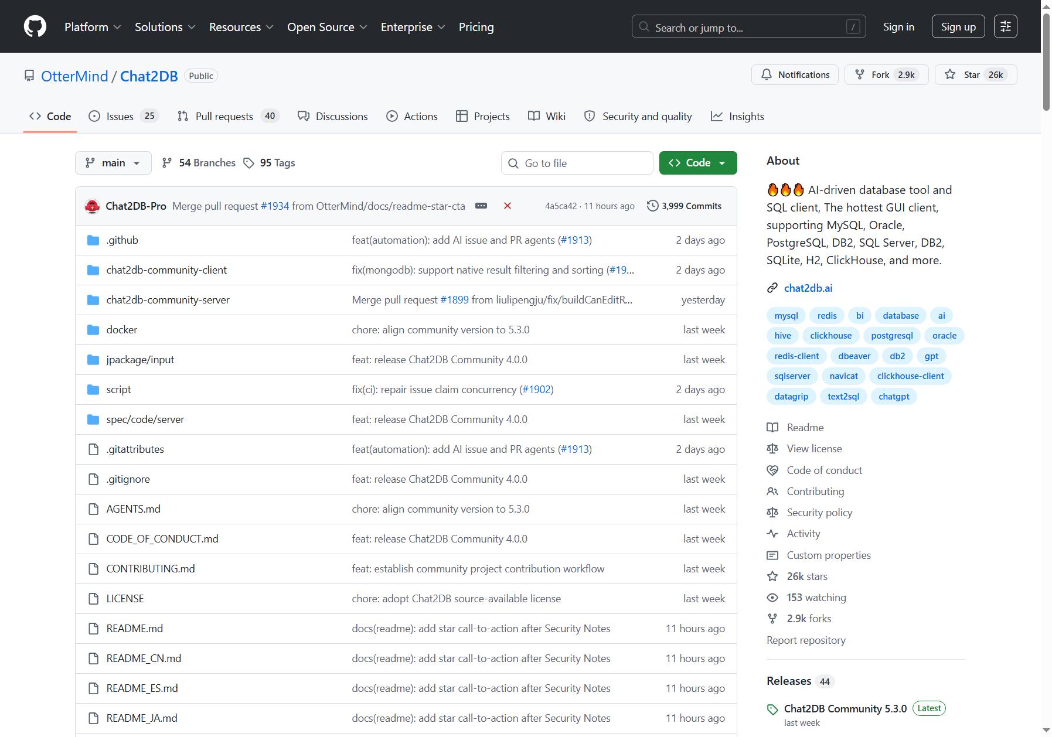Open the OtterMind owner link
This screenshot has width=1052, height=737.
coord(74,76)
